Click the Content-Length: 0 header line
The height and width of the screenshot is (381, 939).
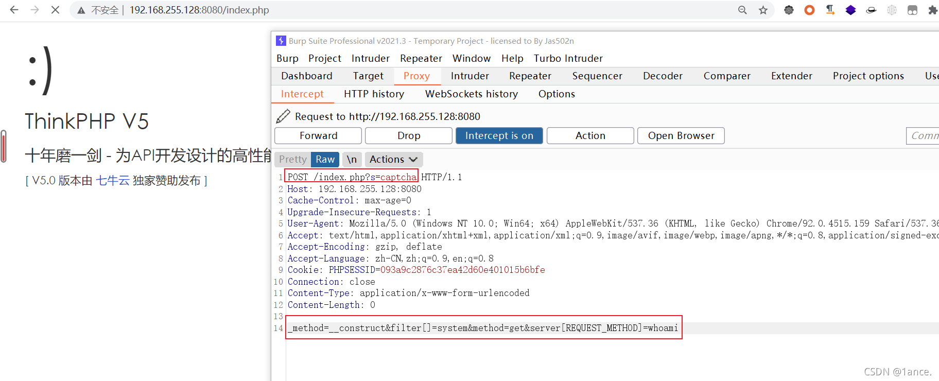[331, 305]
